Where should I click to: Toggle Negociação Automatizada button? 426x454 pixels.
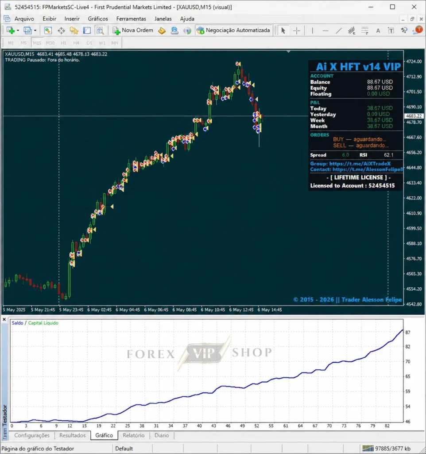click(233, 31)
